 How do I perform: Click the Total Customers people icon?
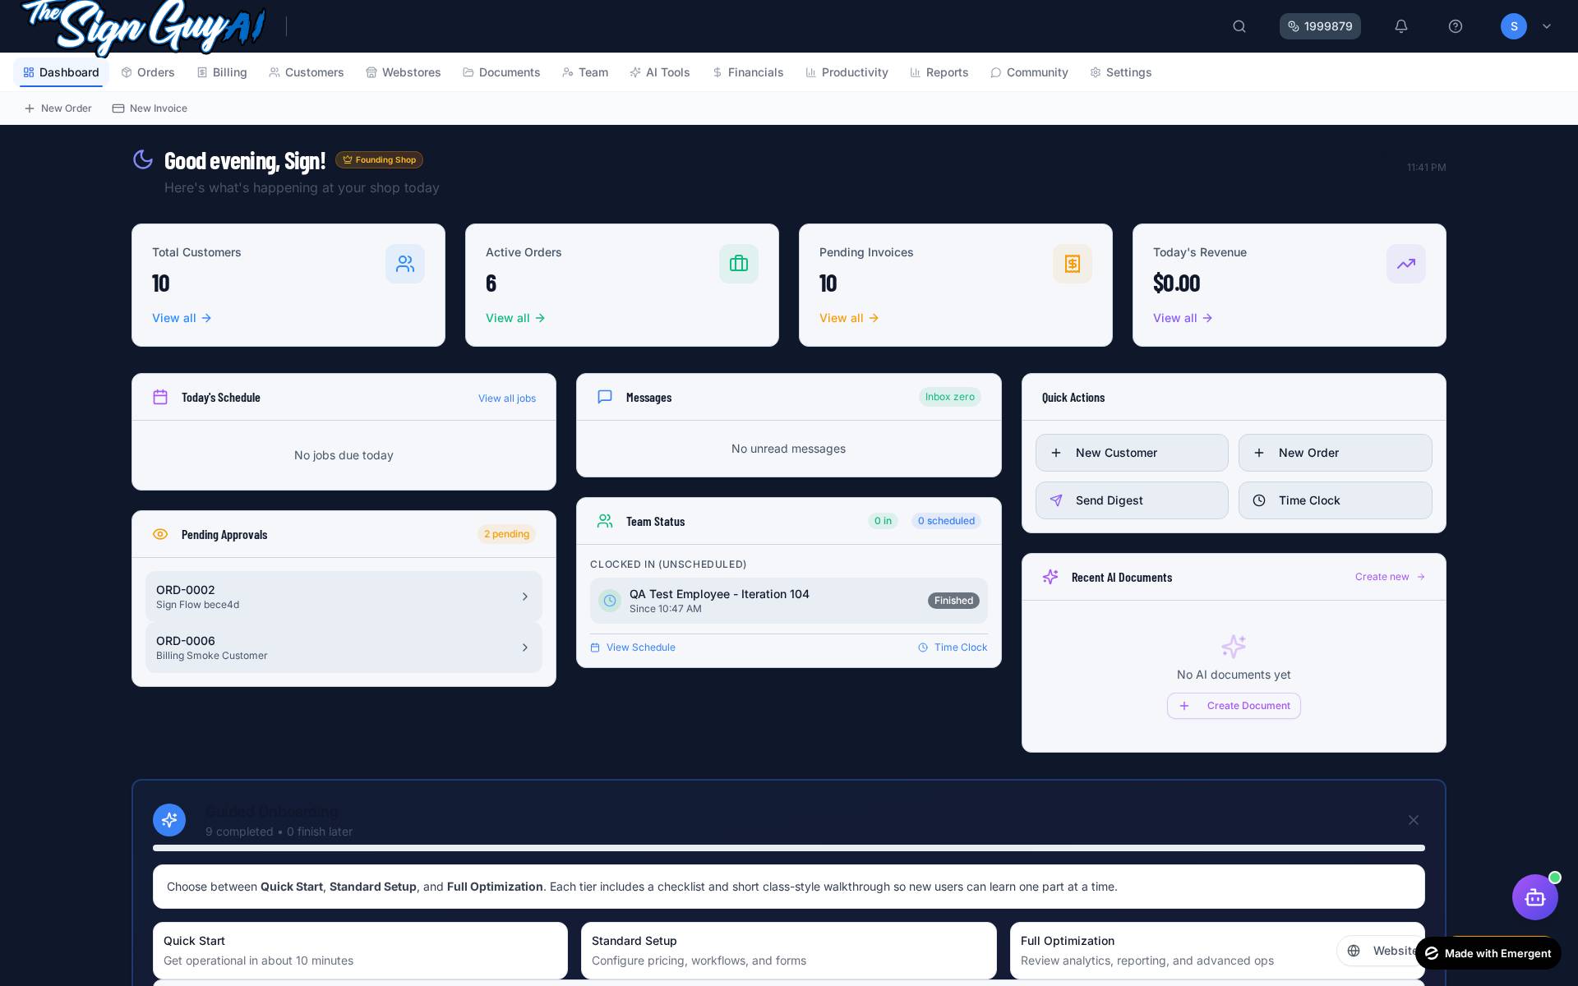click(405, 264)
